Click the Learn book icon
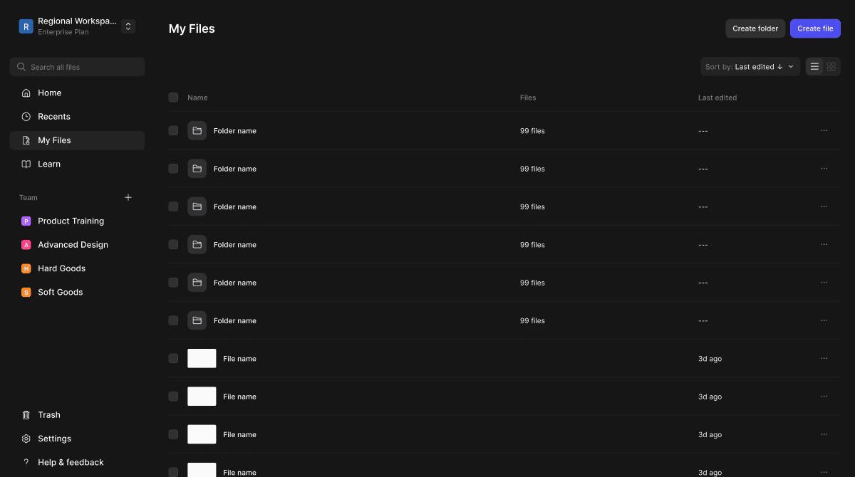 26,164
